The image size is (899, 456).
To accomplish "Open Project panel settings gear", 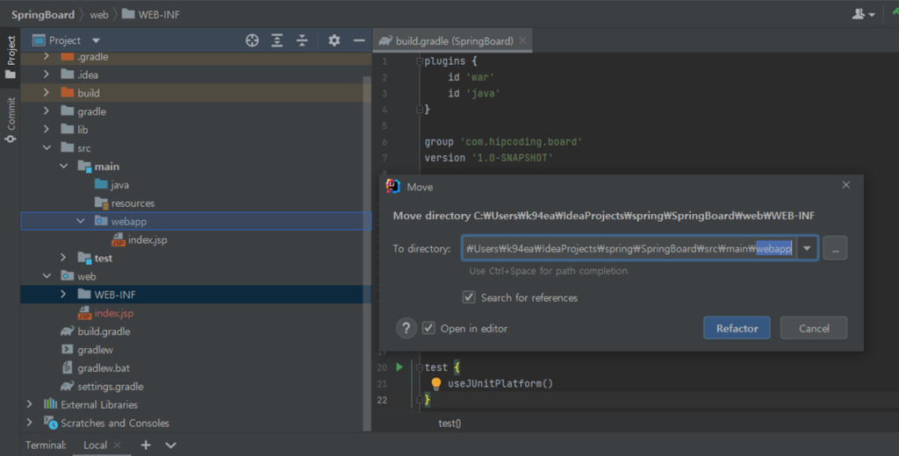I will (334, 40).
